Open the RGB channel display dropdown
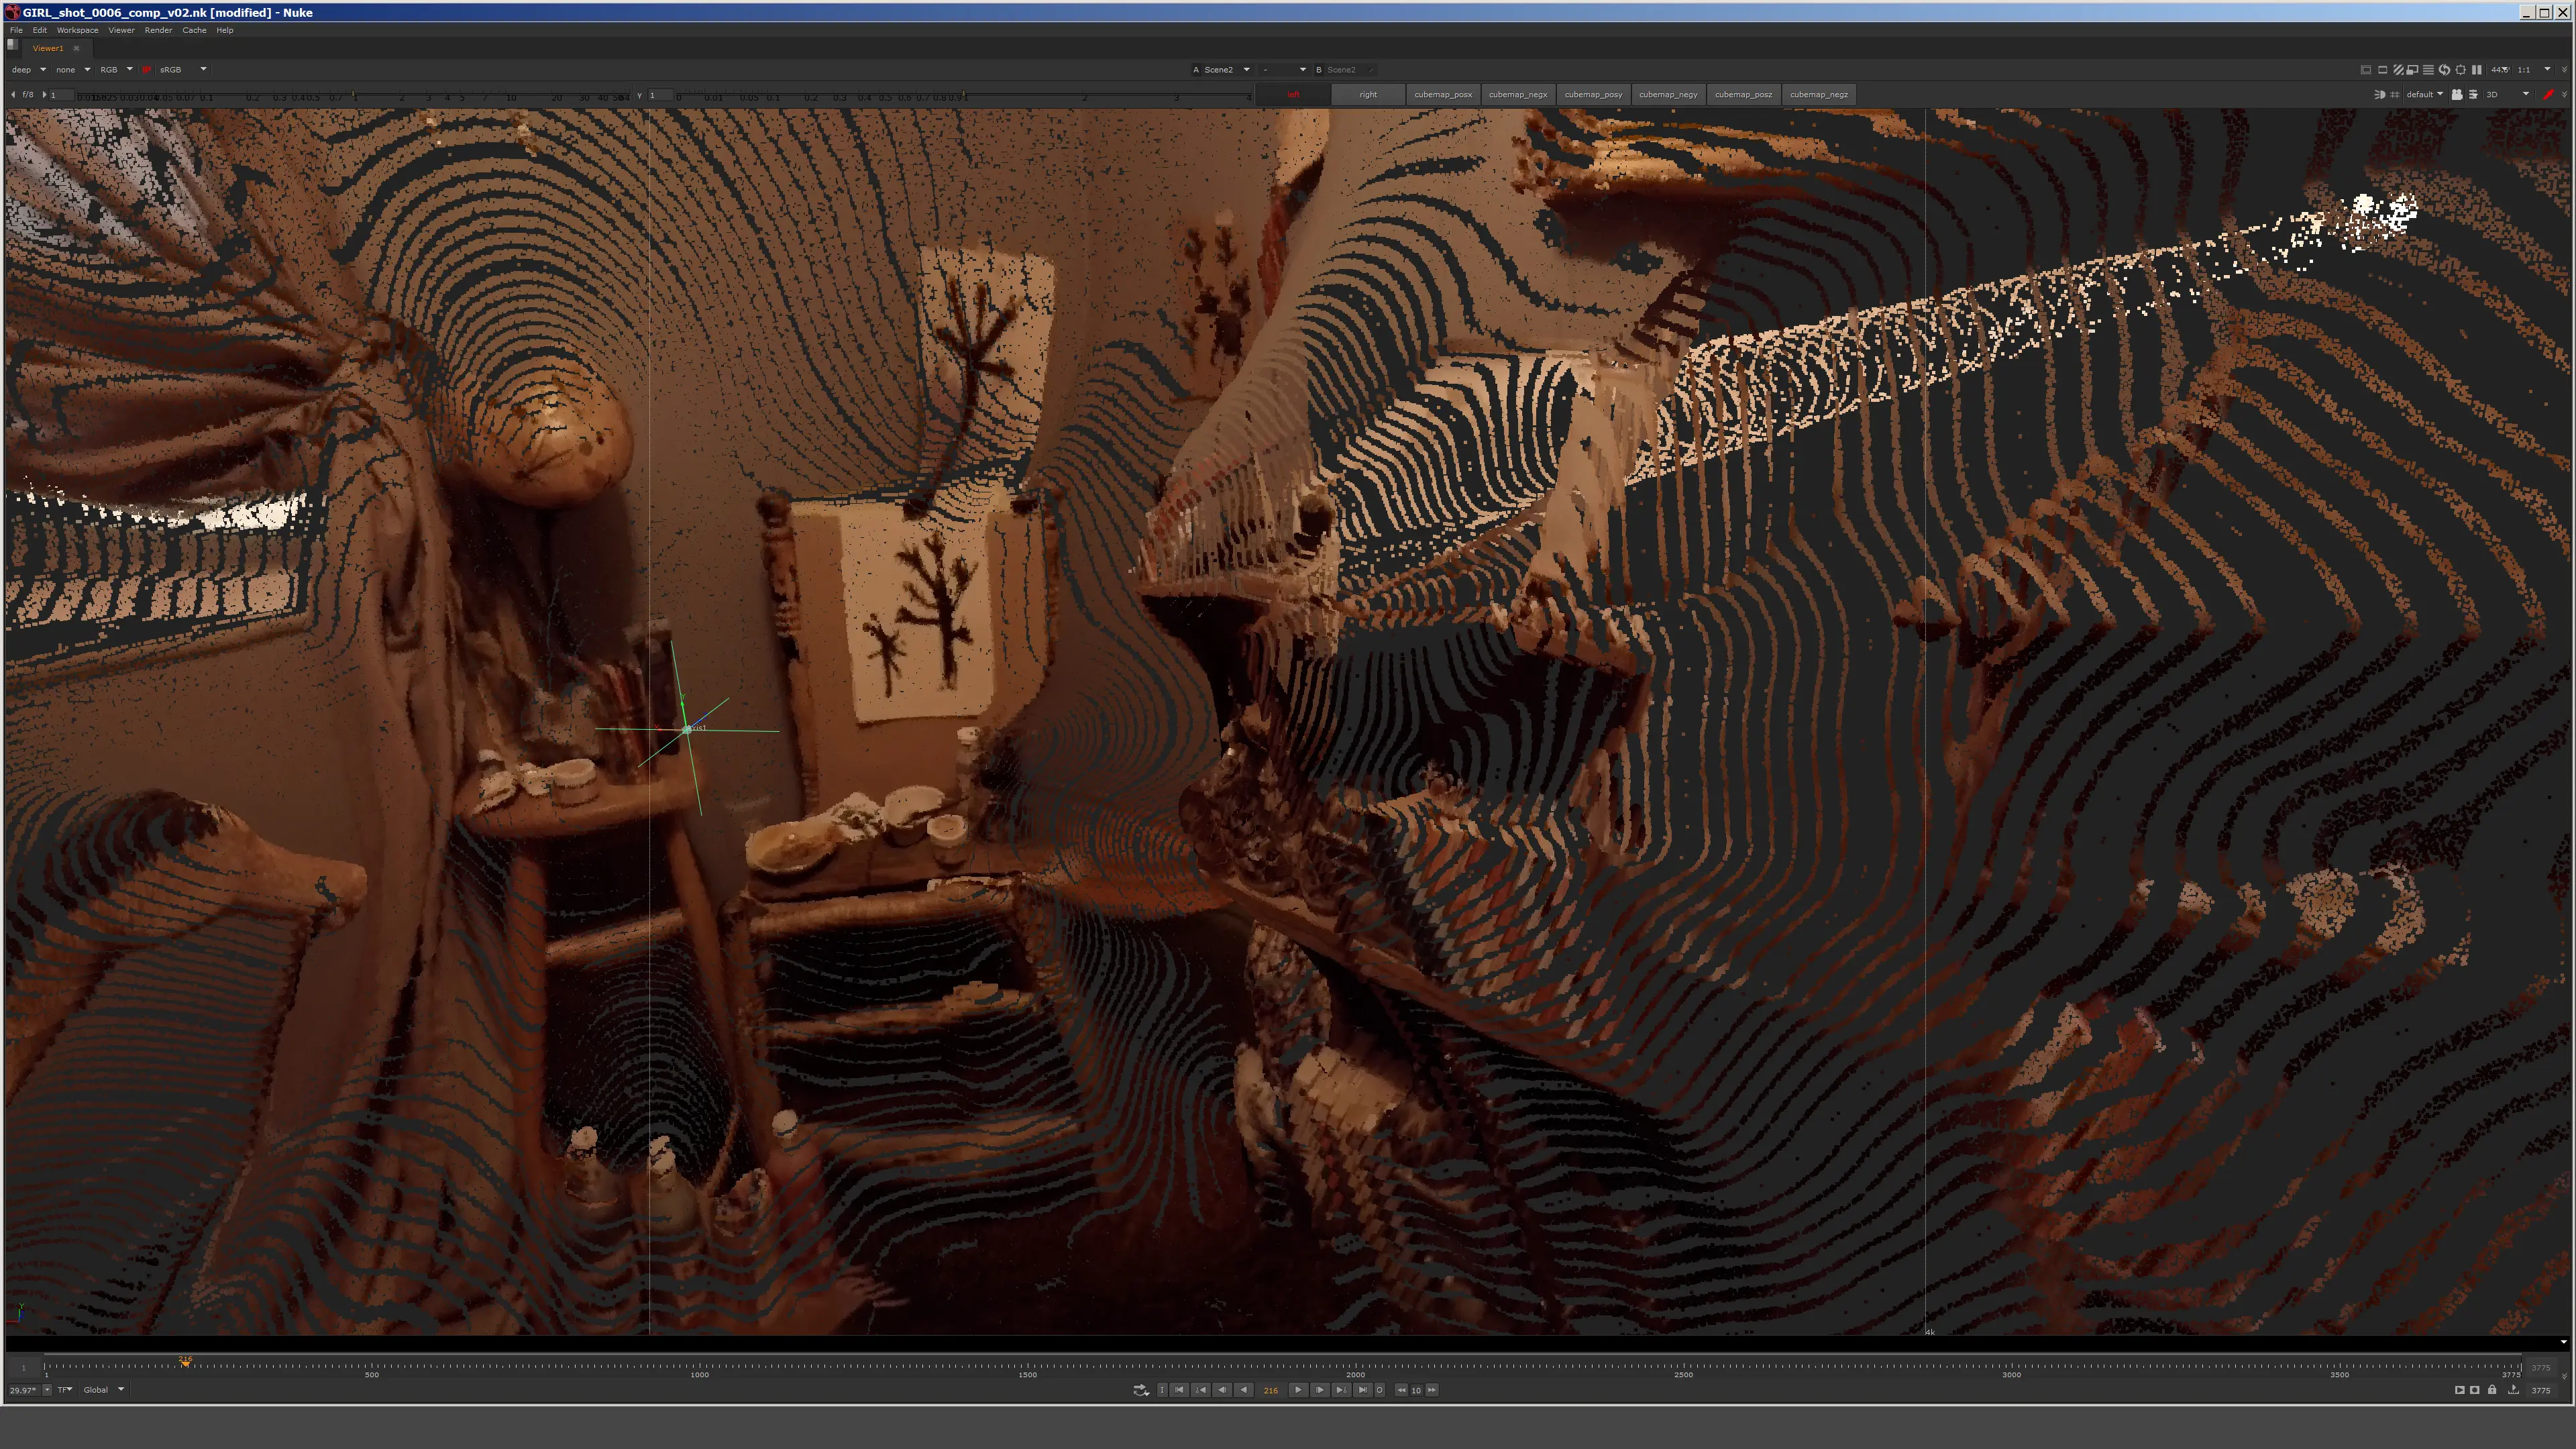The image size is (2576, 1449). coord(116,70)
